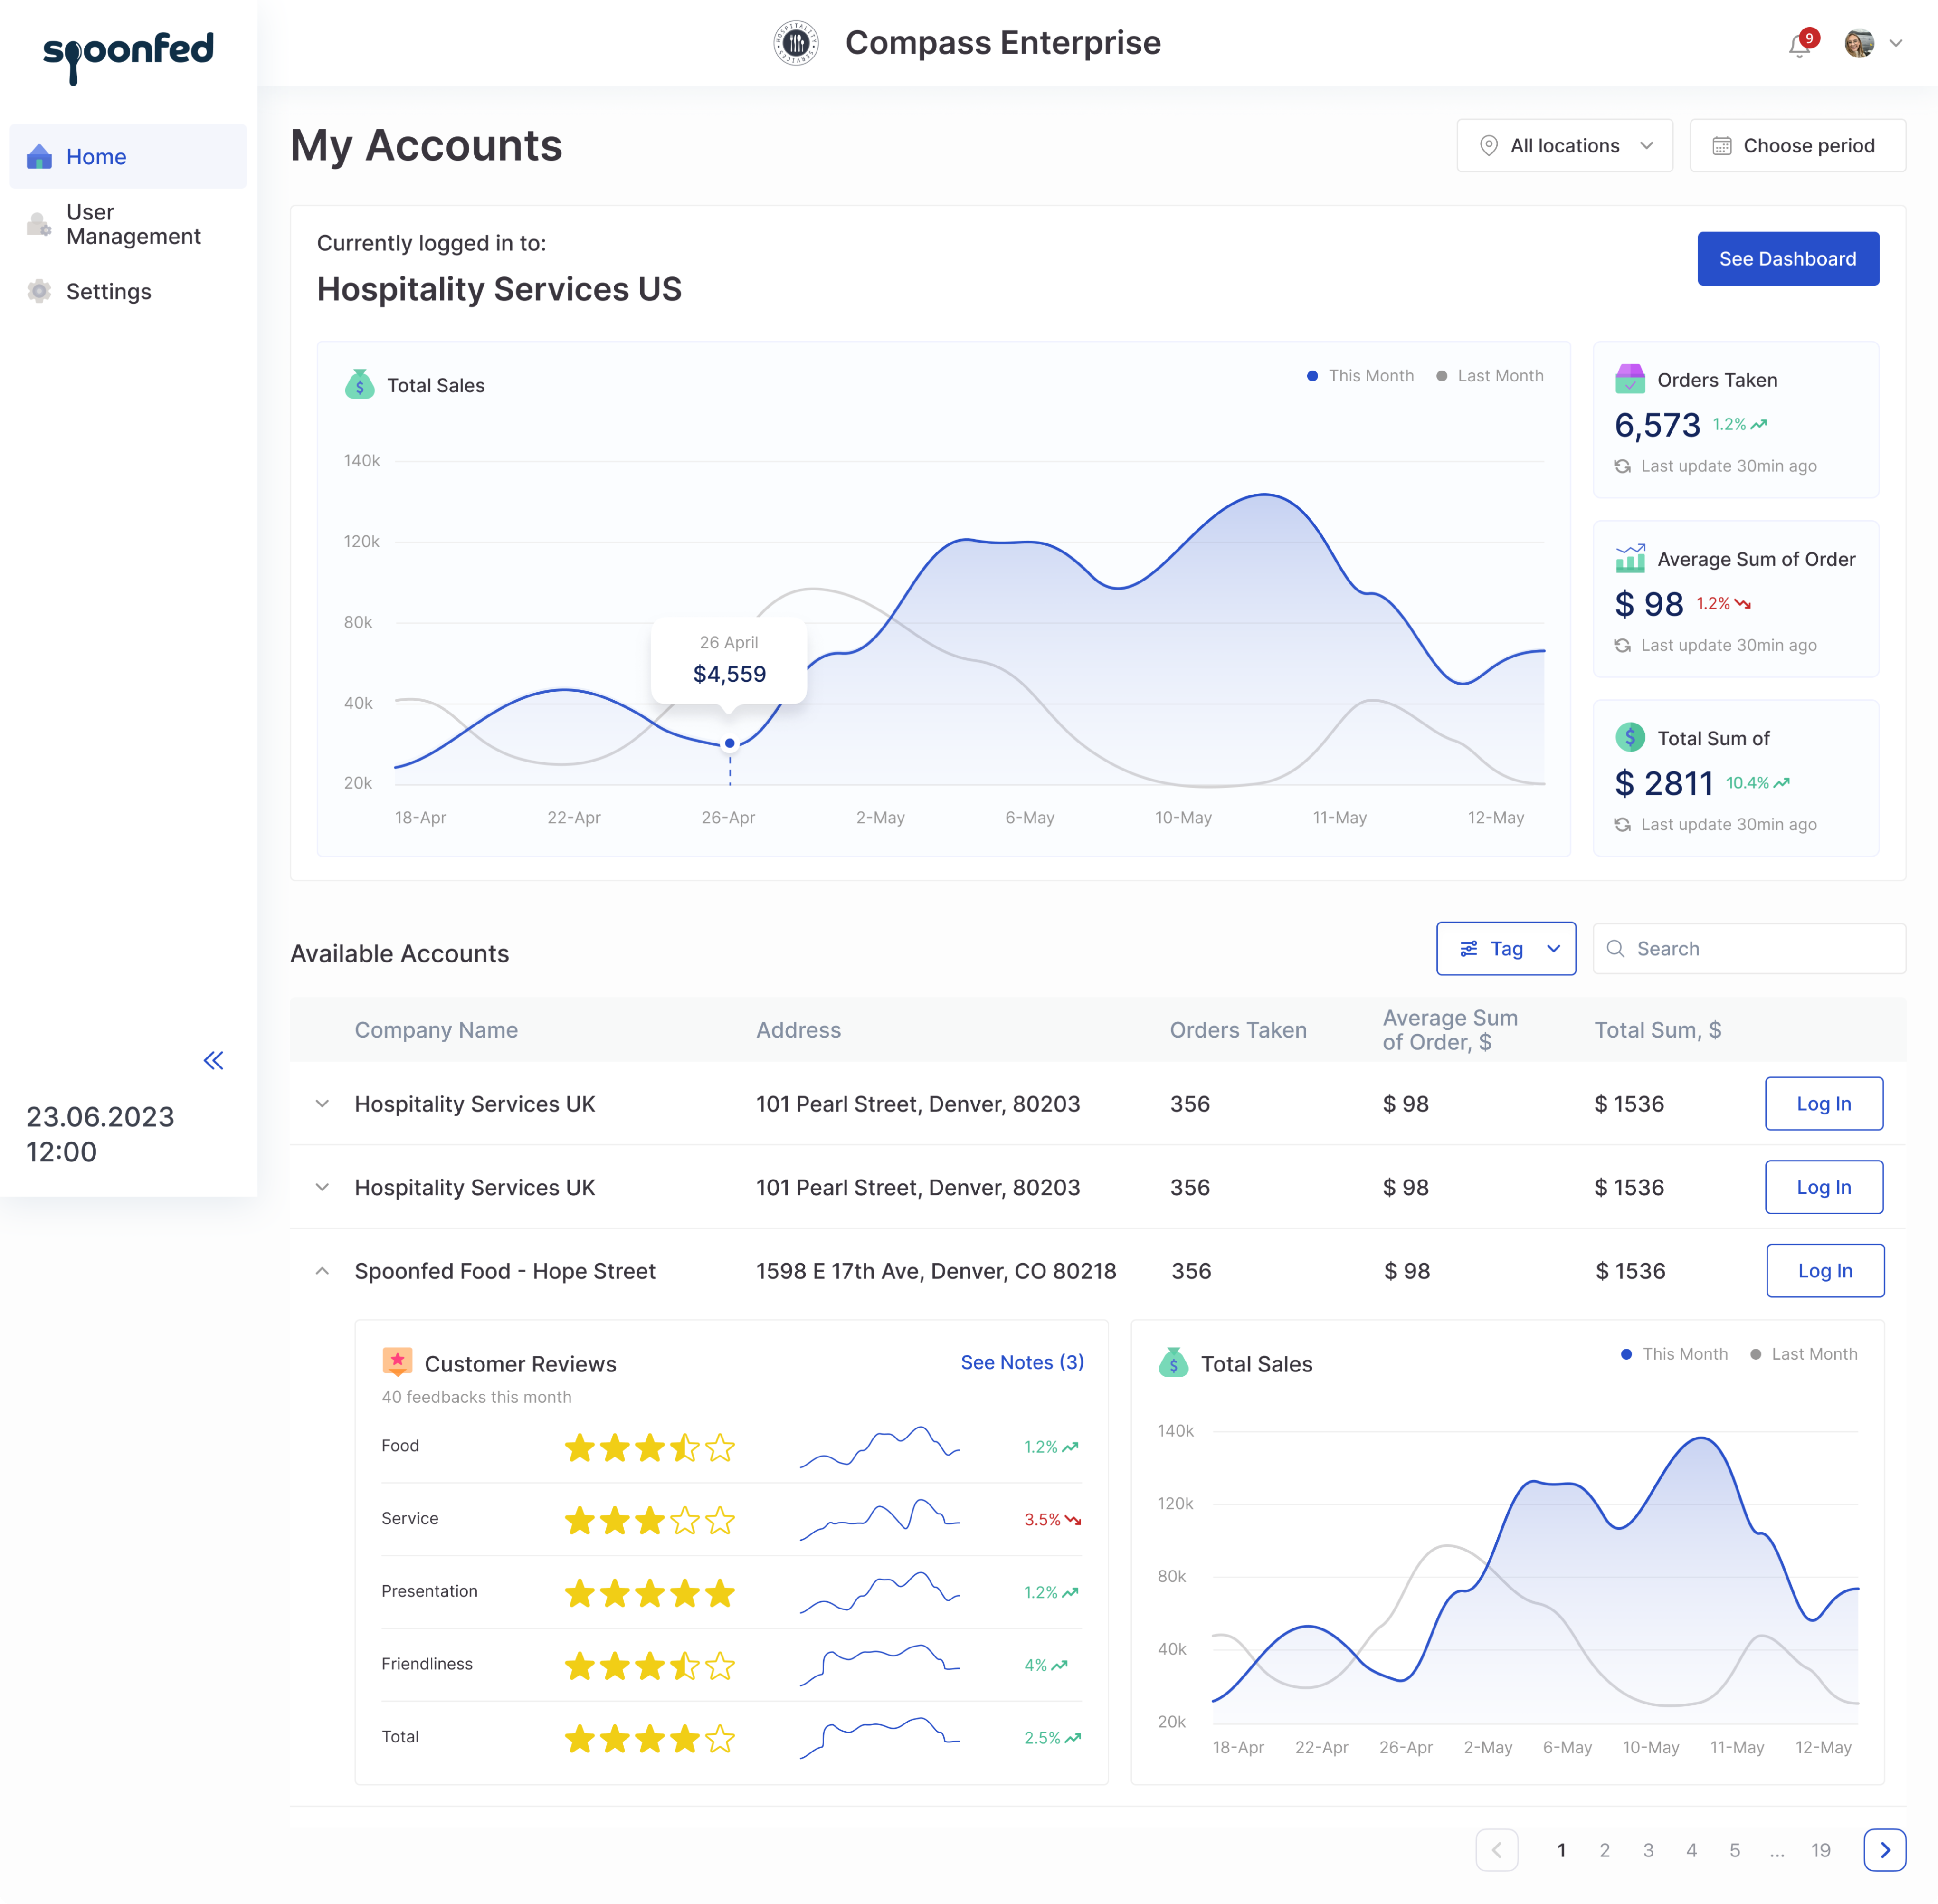Click the search magnifier icon above the table
The height and width of the screenshot is (1904, 1938).
point(1616,948)
